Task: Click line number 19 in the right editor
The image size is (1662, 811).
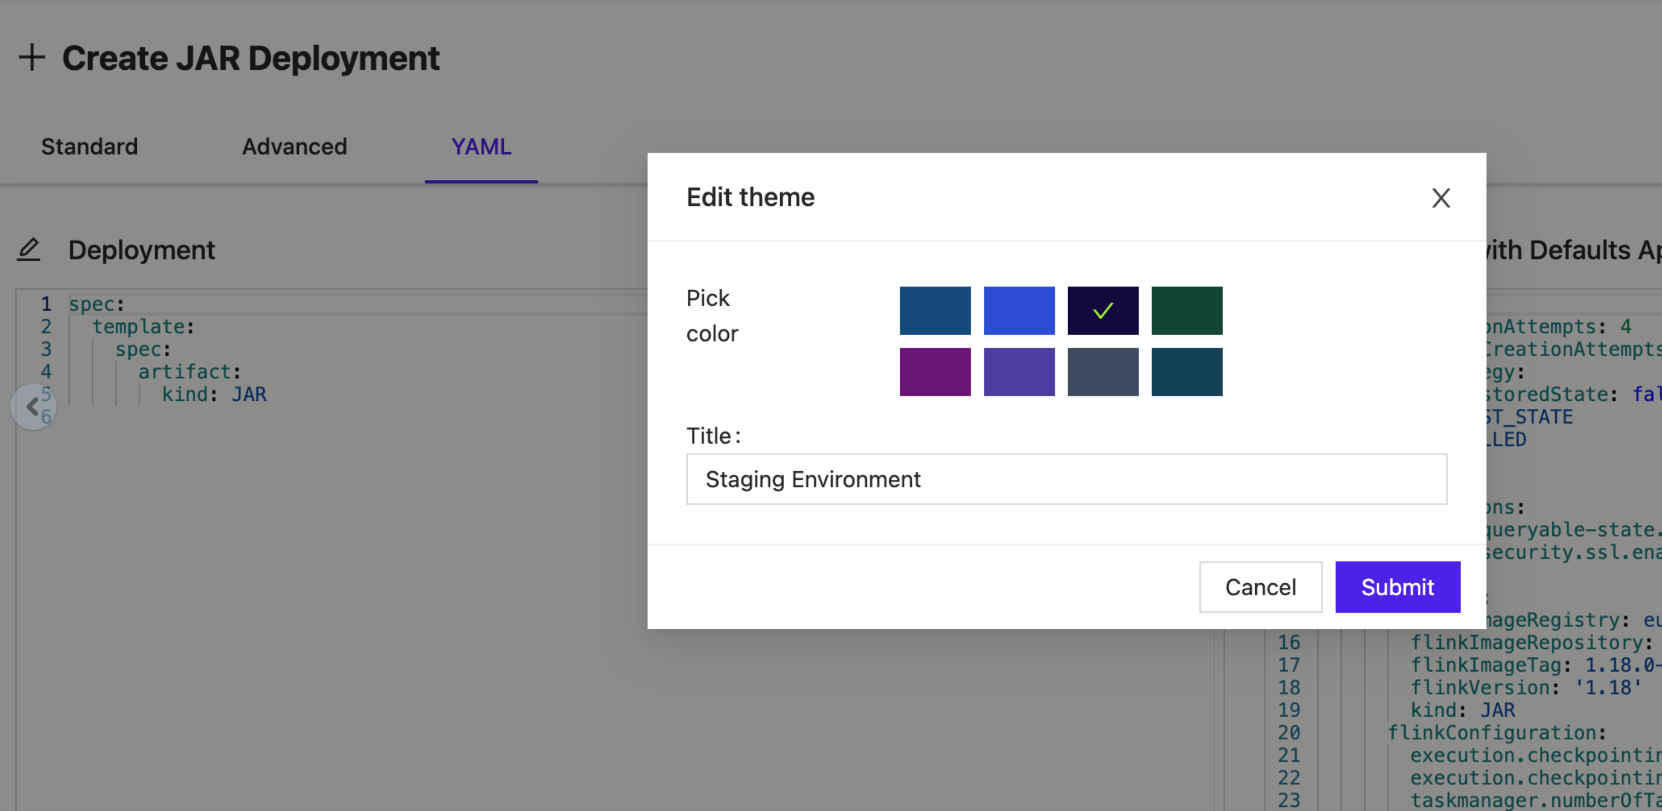Action: (x=1289, y=710)
